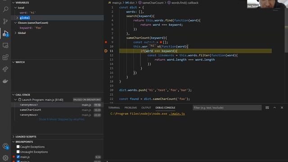Viewport: 288px width, 162px height.
Task: Open the Docker view in activity bar
Action: (5, 81)
